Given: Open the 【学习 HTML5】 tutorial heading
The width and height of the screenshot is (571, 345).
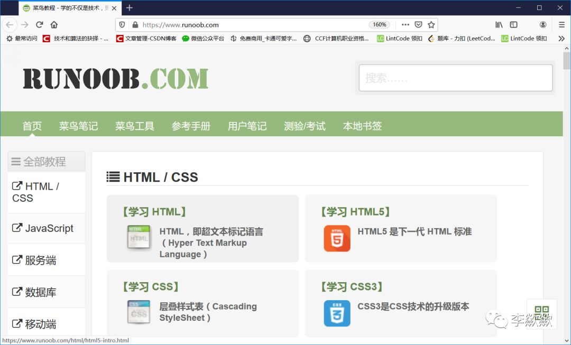Looking at the screenshot, I should [355, 212].
